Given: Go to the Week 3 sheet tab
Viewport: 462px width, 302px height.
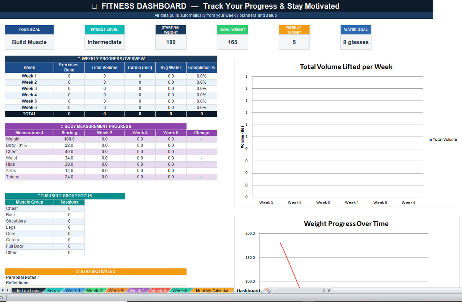Looking at the screenshot, I should (x=116, y=290).
